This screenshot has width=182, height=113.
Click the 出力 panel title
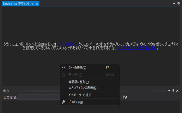[6, 91]
